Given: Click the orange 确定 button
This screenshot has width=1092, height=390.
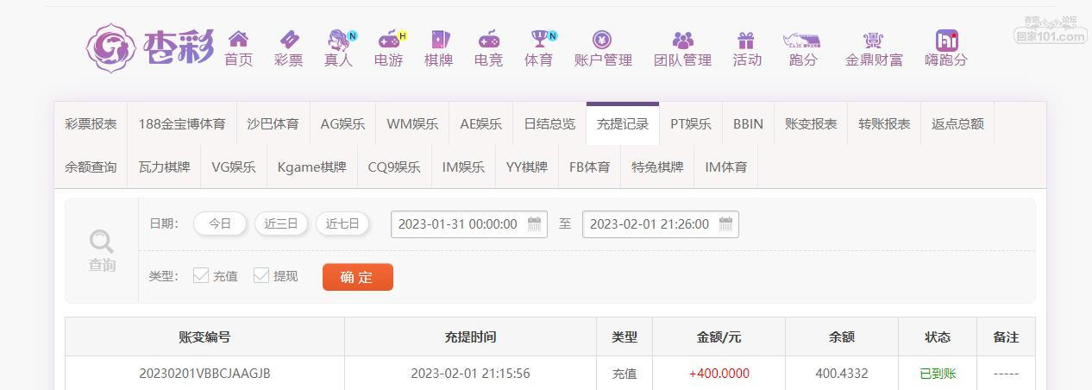Looking at the screenshot, I should pos(358,277).
